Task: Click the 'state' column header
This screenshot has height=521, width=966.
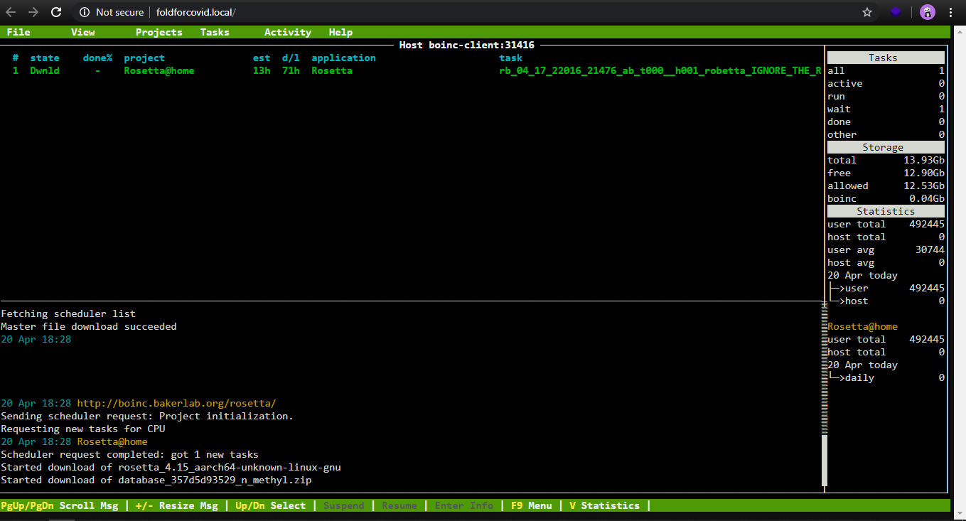Action: pyautogui.click(x=45, y=58)
